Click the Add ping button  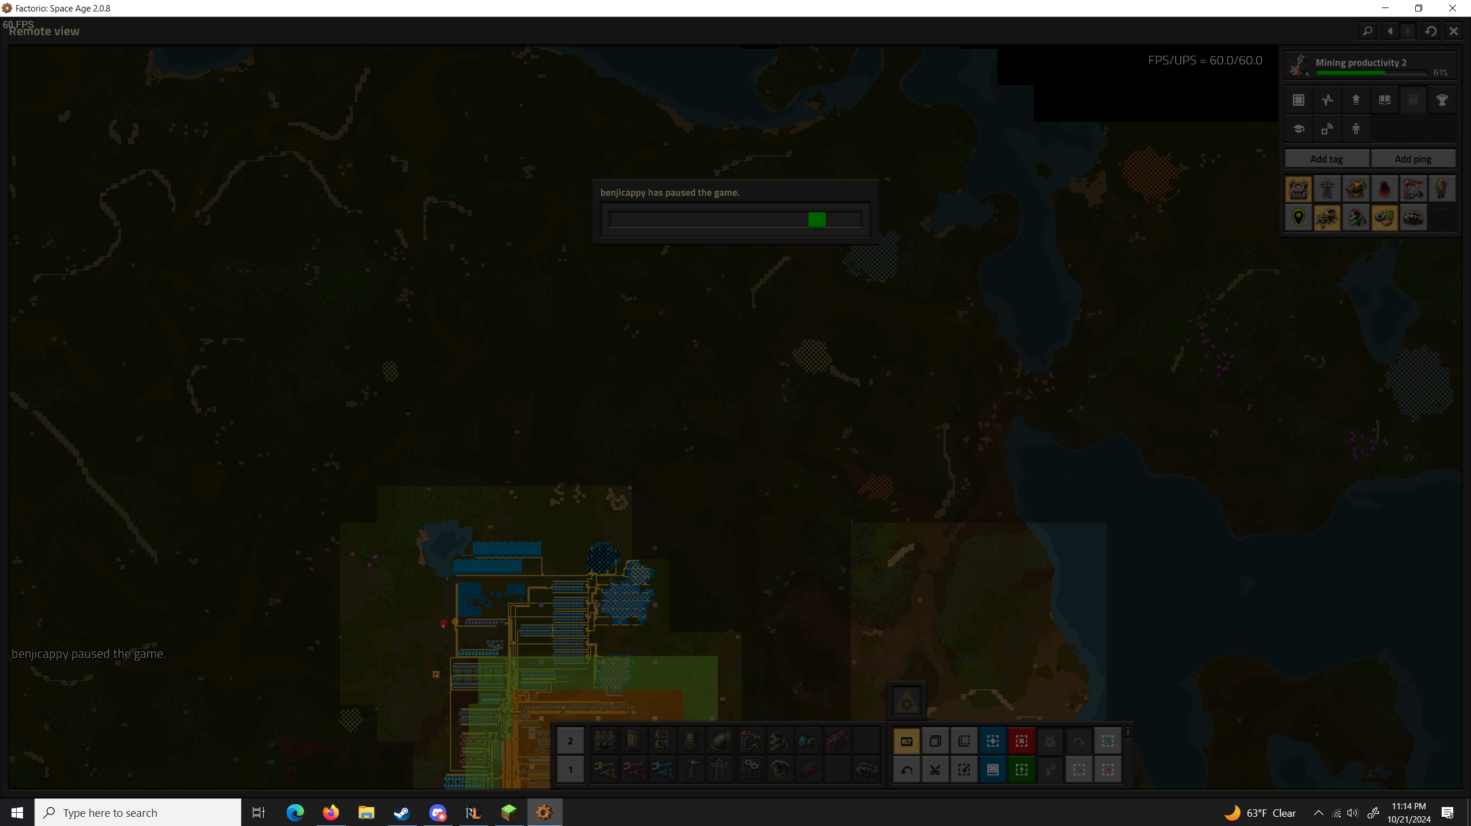(x=1413, y=159)
